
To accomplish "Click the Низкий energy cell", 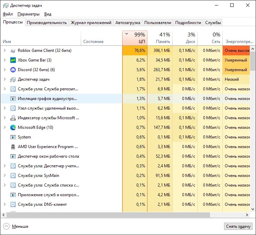I will pos(236,79).
